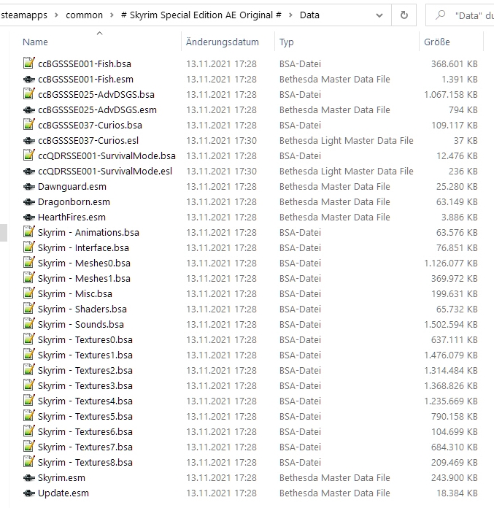Click the ccBGSSSE025-AdvDSGS.esm file icon
This screenshot has height=508, width=494.
click(x=29, y=109)
